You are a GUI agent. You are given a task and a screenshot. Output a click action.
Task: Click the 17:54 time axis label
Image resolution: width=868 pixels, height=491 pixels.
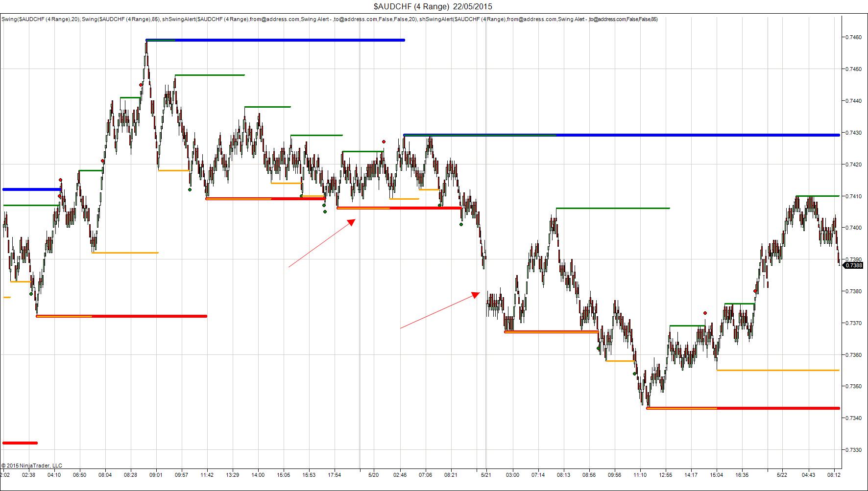[x=334, y=475]
